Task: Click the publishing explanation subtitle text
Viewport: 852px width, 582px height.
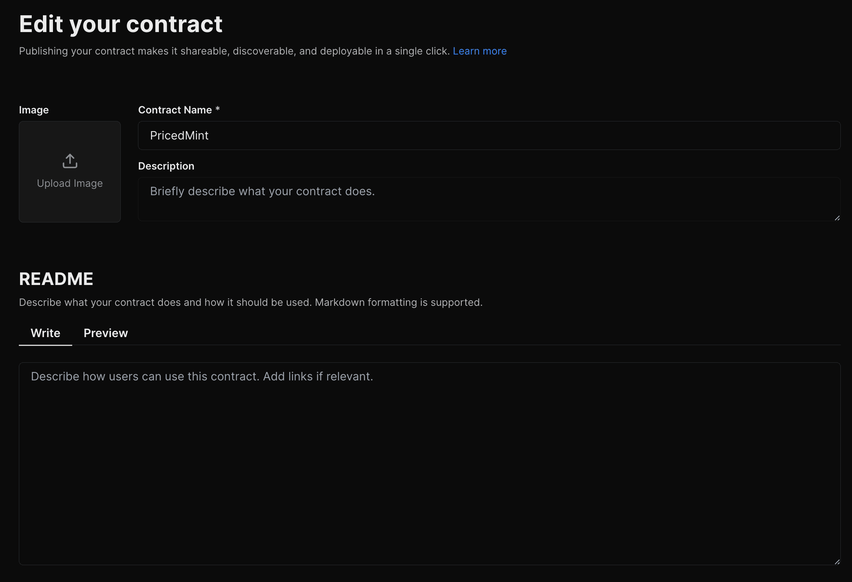Action: (234, 51)
